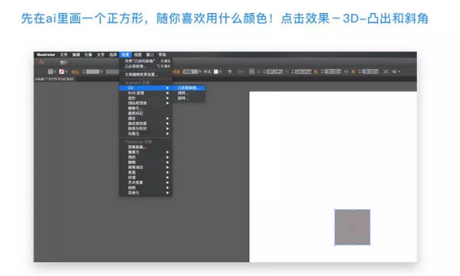Click the transform reference point icon

(x=251, y=71)
